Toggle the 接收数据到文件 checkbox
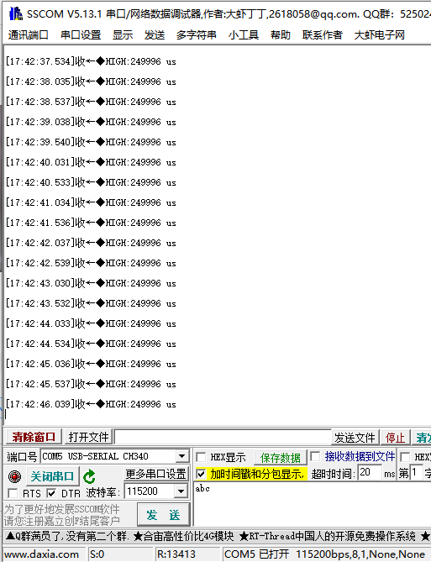 point(315,456)
